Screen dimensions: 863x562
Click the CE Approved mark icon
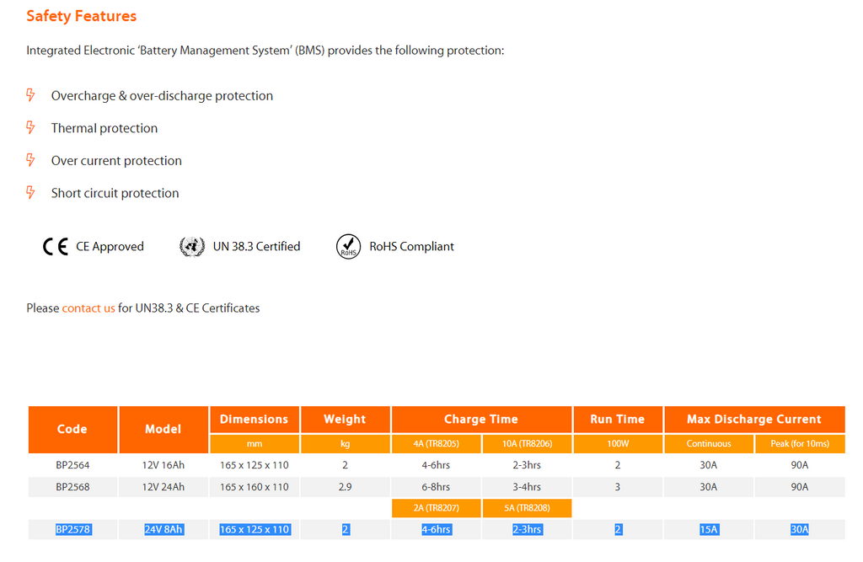click(56, 247)
